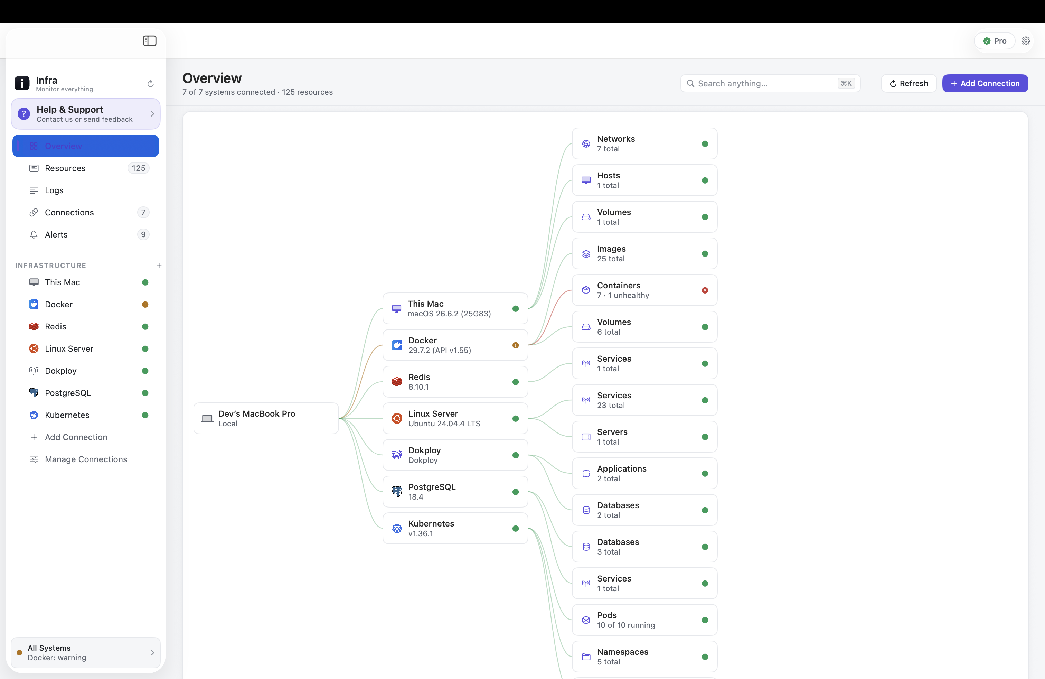Open This Mac macOS node
The height and width of the screenshot is (679, 1045).
[455, 309]
